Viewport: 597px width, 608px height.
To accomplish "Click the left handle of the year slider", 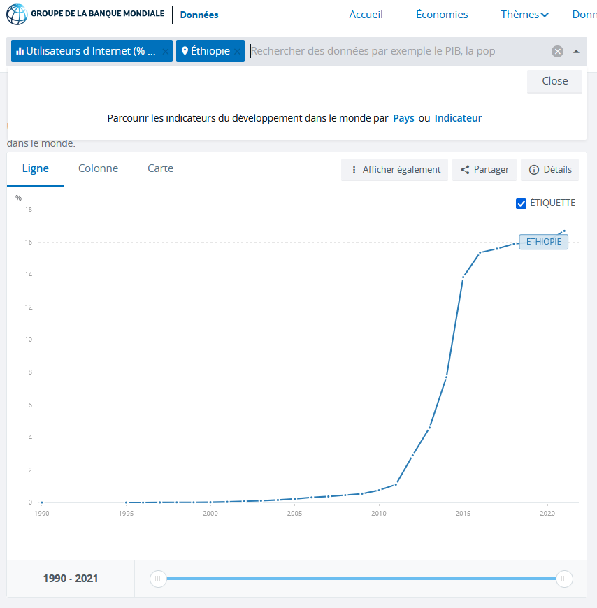I will pos(158,579).
